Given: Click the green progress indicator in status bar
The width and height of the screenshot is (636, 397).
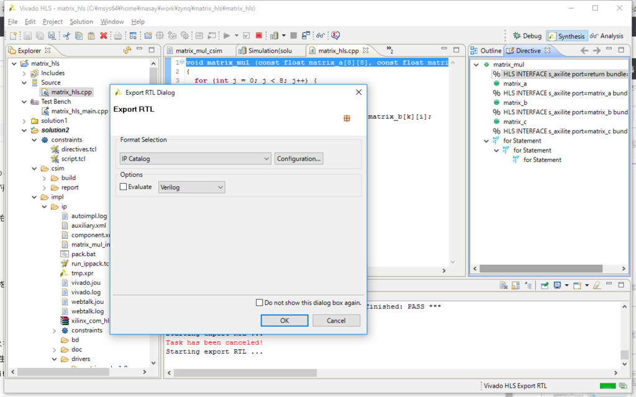Looking at the screenshot, I should 607,386.
